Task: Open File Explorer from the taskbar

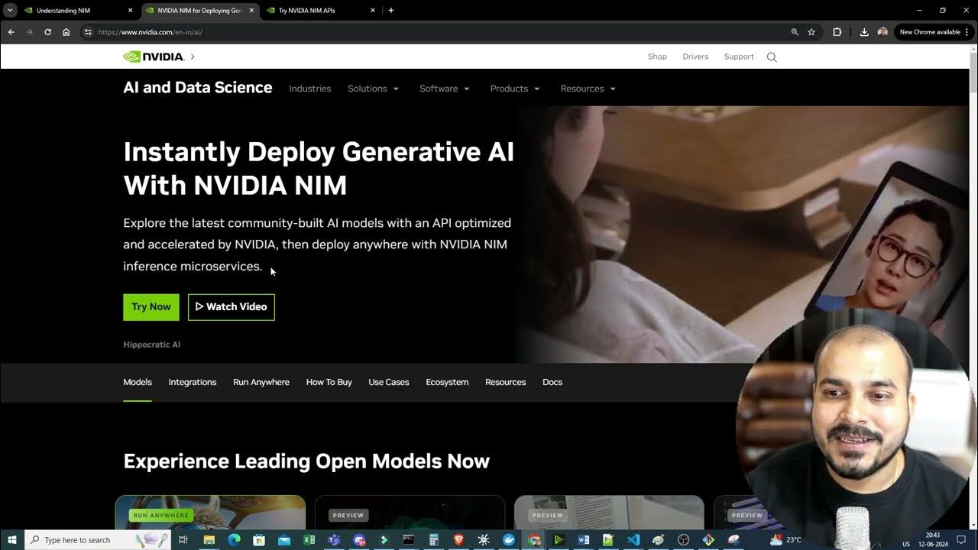Action: tap(209, 540)
